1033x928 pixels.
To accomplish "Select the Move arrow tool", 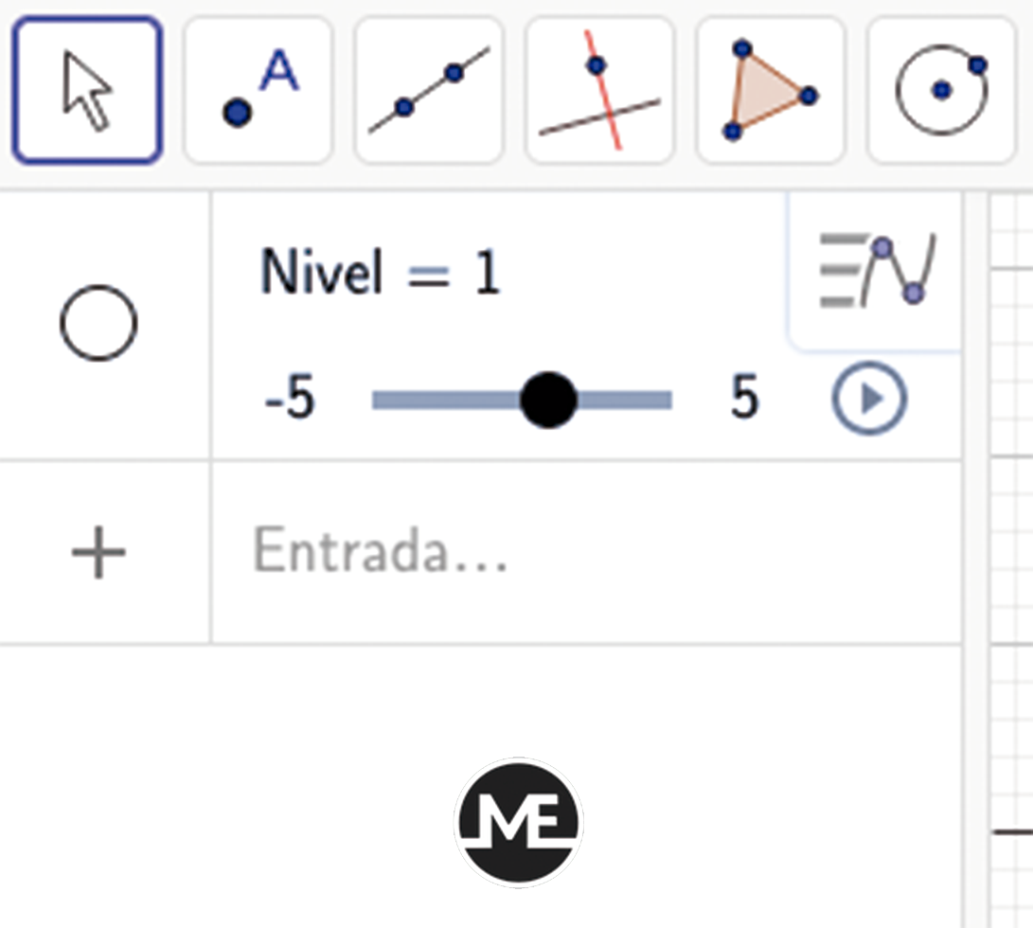I will (x=87, y=90).
